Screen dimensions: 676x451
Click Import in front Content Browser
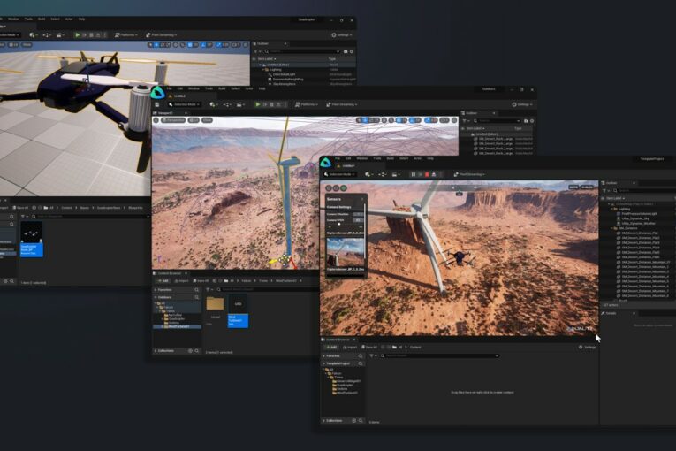click(350, 347)
